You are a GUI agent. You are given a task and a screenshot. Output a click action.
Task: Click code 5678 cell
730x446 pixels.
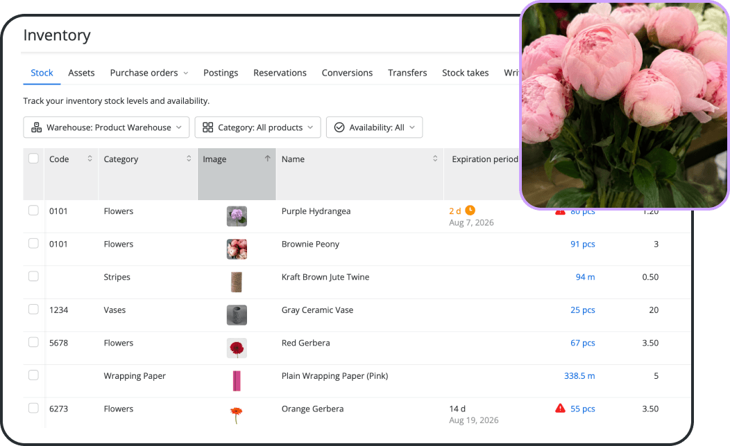point(59,343)
